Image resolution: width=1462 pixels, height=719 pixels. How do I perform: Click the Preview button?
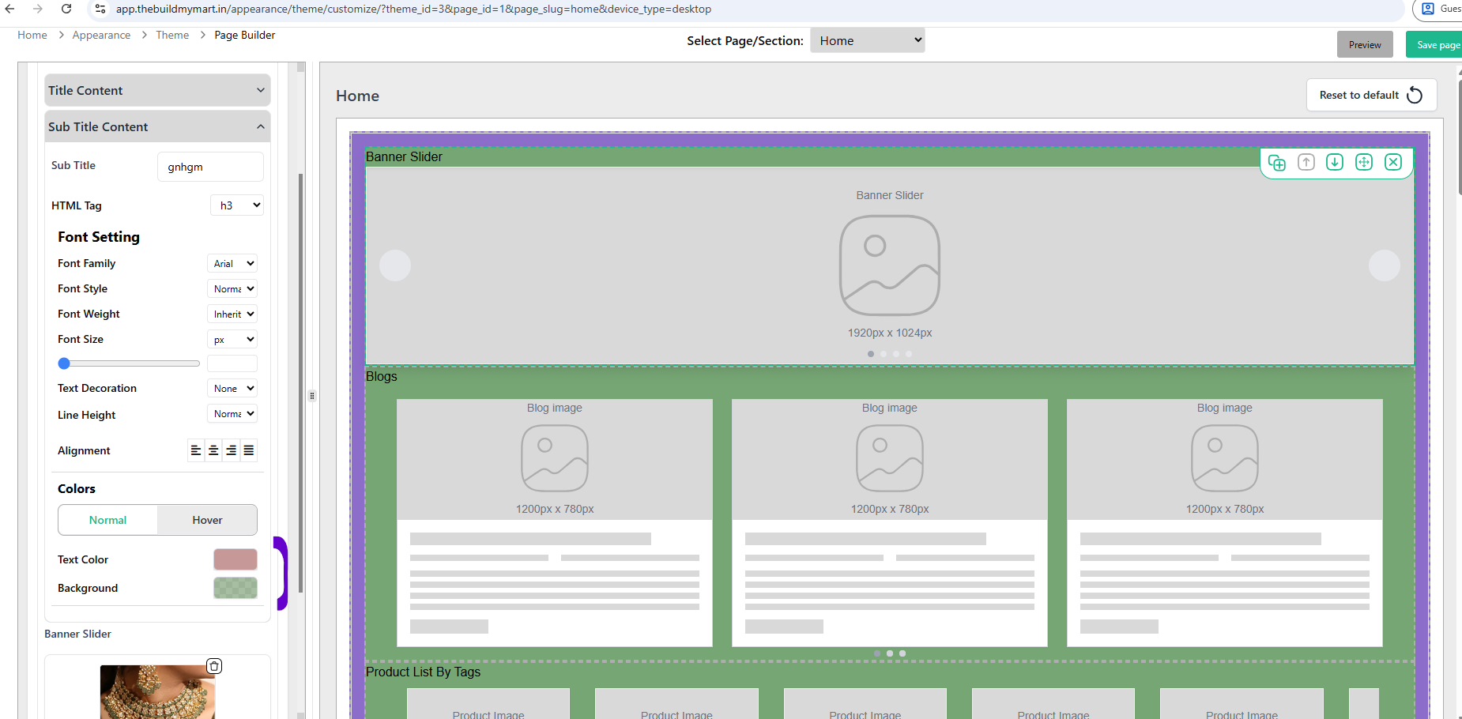(x=1365, y=44)
